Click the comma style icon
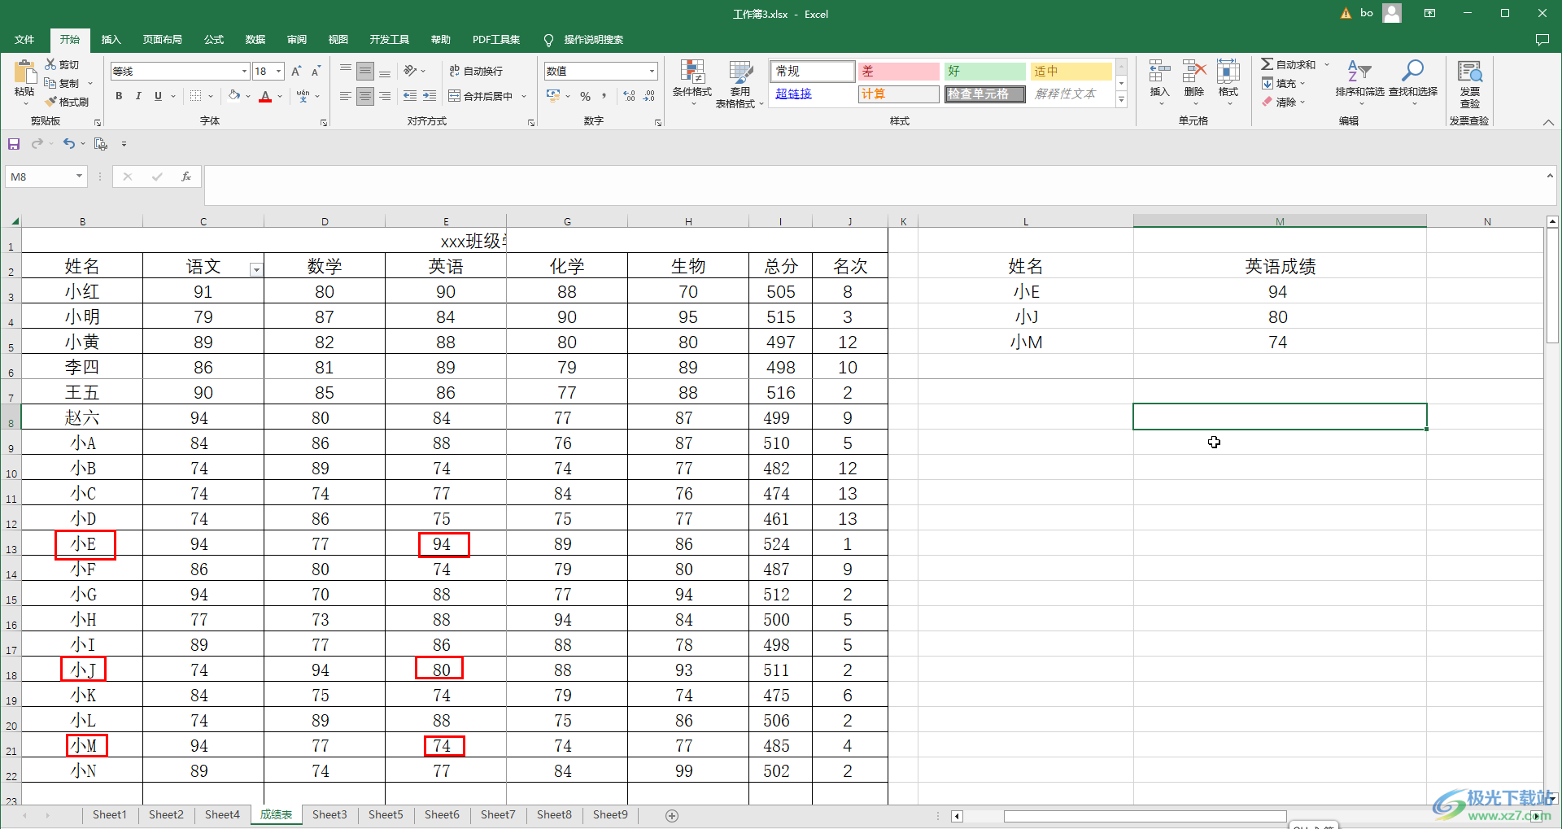 click(x=604, y=96)
